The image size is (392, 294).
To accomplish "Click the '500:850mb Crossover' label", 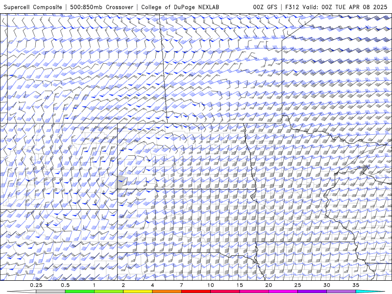I will point(102,7).
